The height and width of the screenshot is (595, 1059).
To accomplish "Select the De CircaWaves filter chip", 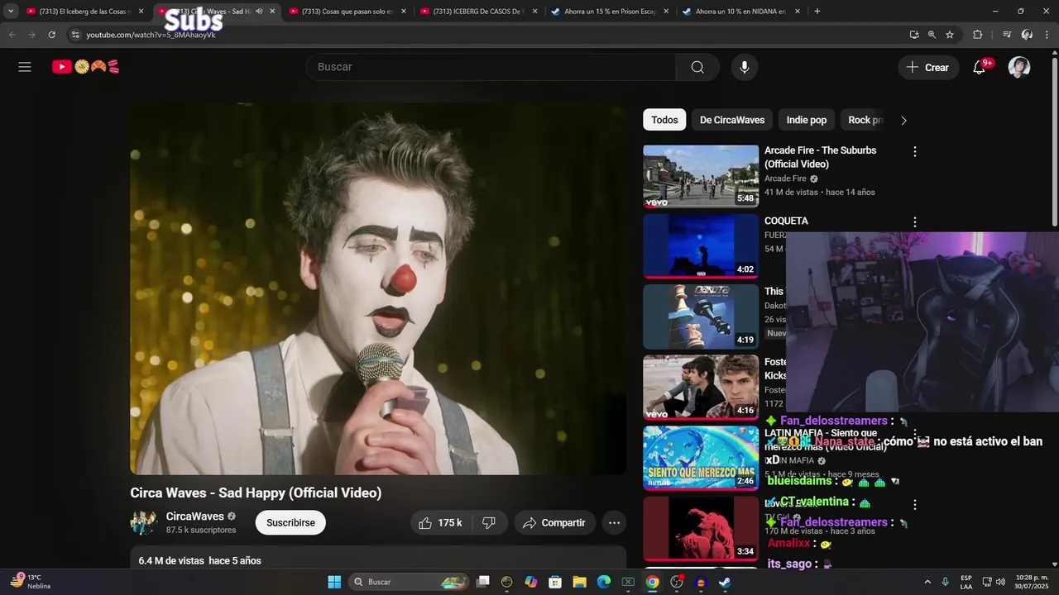I will (732, 120).
